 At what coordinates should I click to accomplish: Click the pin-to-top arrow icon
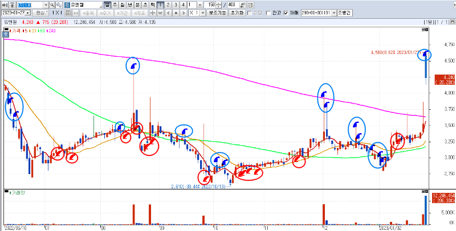coord(13,5)
